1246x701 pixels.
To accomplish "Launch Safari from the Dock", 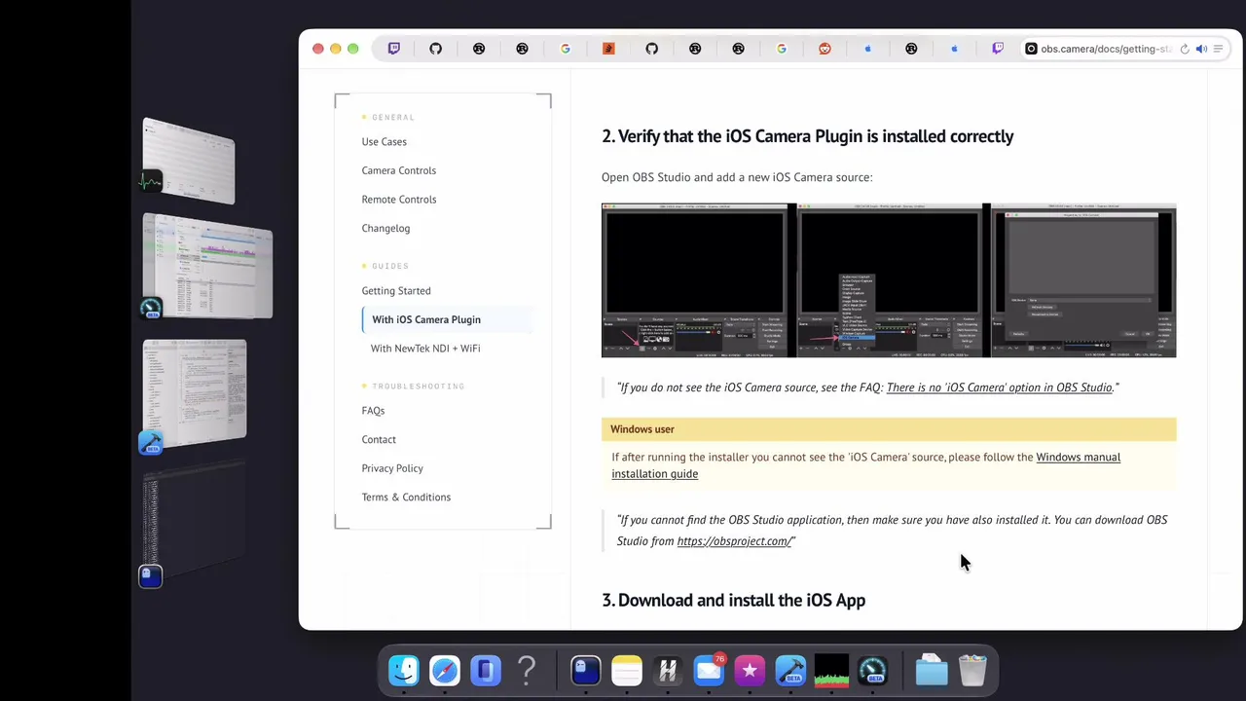I will (445, 670).
